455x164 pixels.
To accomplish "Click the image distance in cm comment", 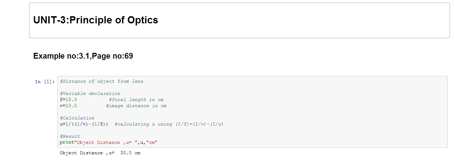I will (136, 106).
